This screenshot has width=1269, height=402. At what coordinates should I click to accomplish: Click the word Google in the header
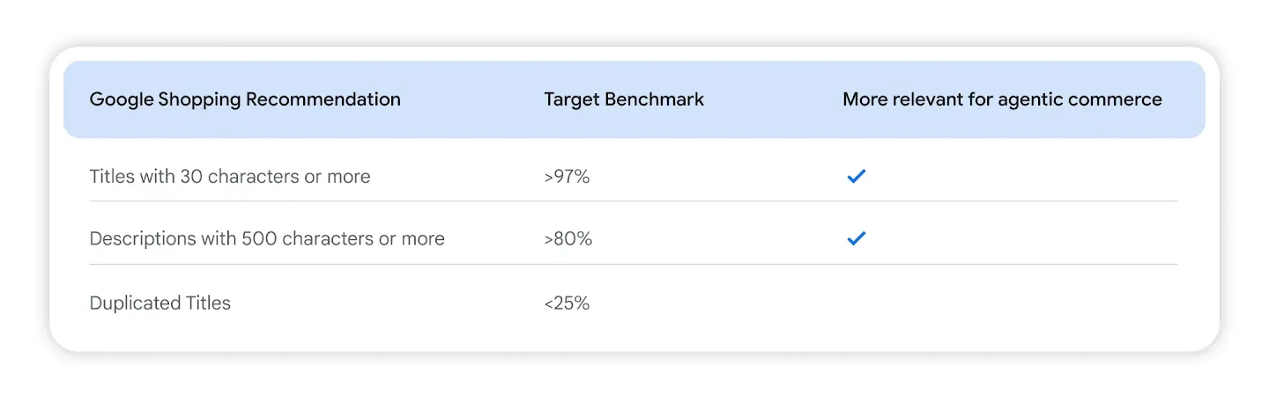coord(122,99)
